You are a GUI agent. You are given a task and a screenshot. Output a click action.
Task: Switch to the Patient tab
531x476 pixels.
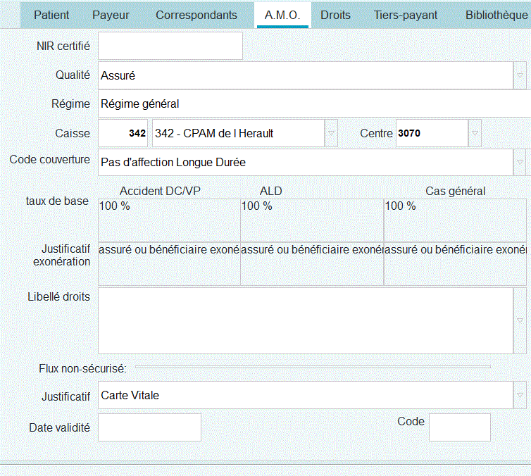[x=51, y=15]
